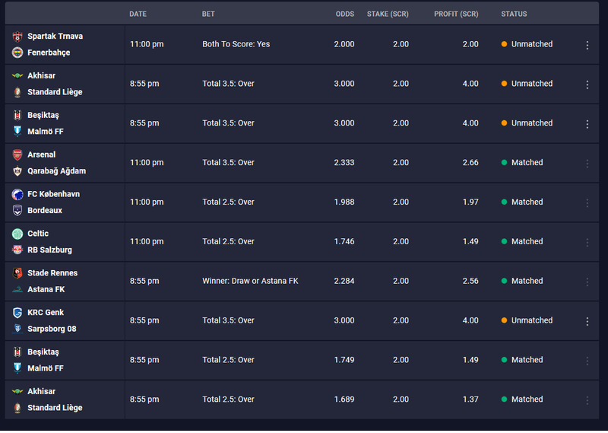Image resolution: width=608 pixels, height=433 pixels.
Task: Click the Qarabağ Ağdam club logo
Action: [x=17, y=171]
